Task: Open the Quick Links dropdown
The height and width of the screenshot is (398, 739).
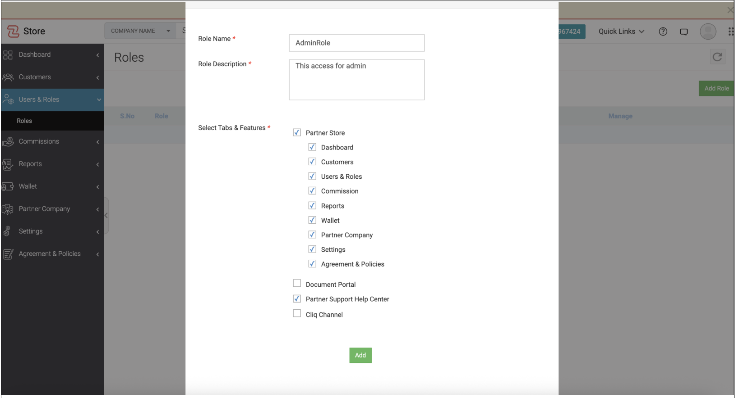Action: coord(621,32)
